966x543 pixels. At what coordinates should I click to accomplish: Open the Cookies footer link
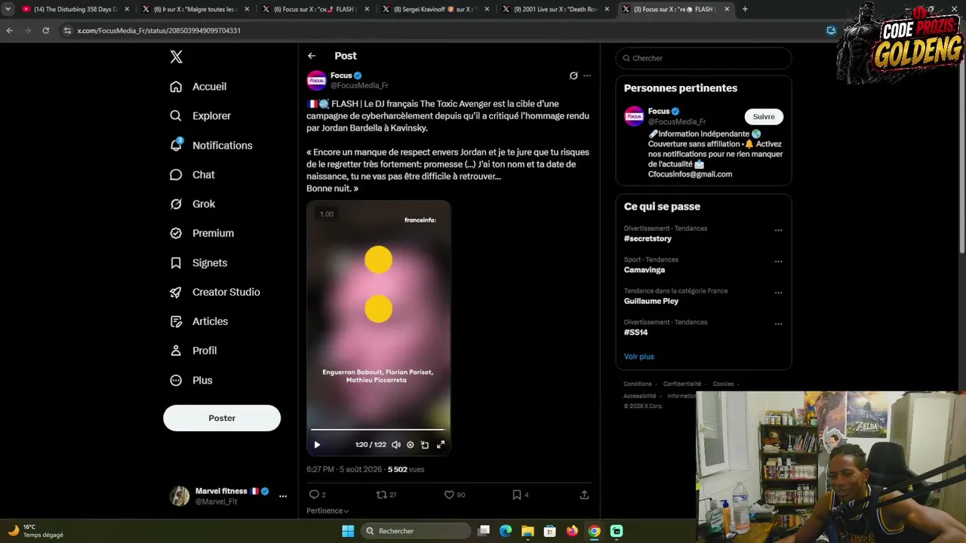[x=723, y=384]
